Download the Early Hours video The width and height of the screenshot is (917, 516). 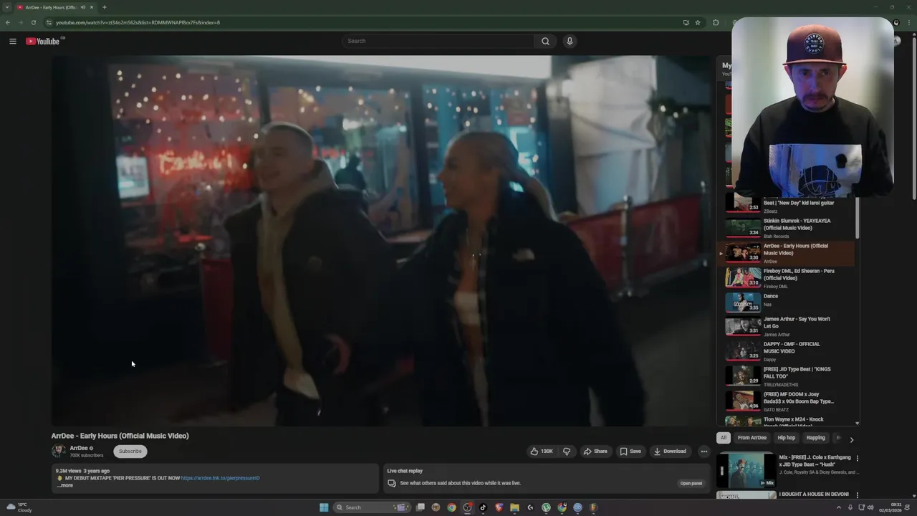pyautogui.click(x=670, y=451)
